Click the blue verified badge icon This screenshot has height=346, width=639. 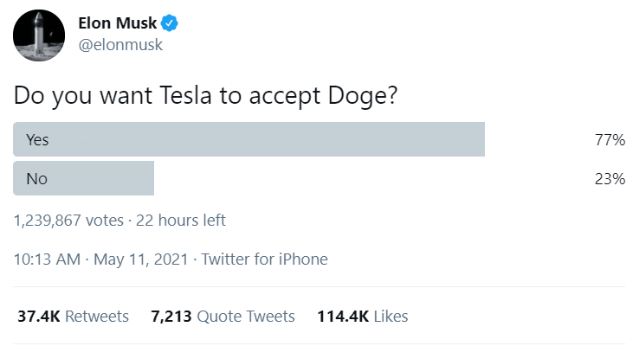pos(169,22)
